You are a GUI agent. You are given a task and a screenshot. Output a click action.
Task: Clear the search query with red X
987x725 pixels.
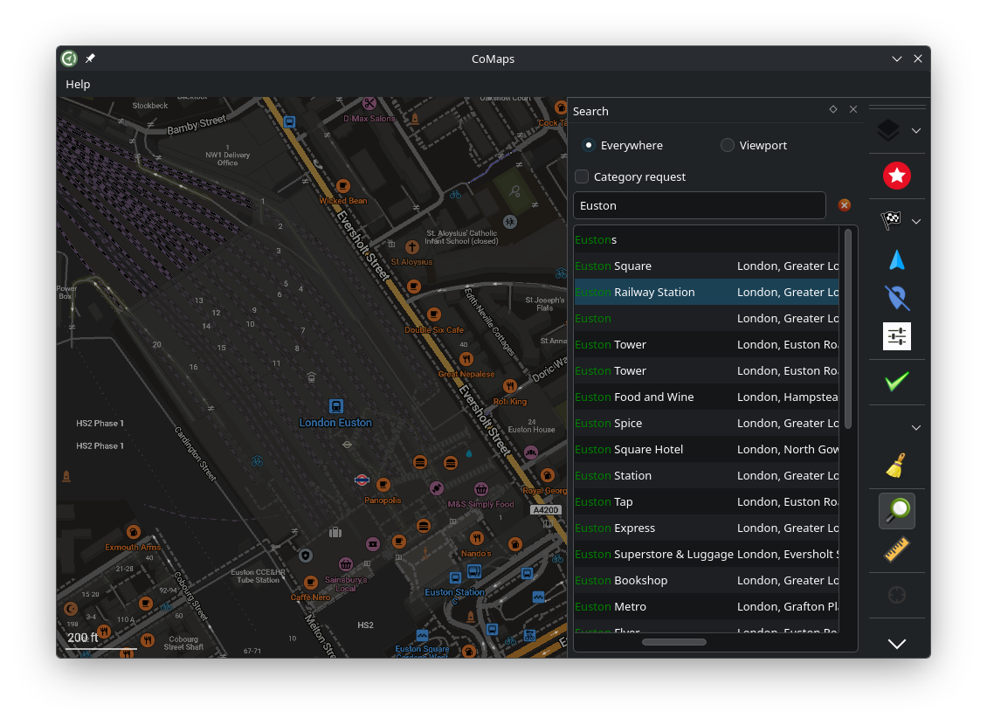(844, 205)
